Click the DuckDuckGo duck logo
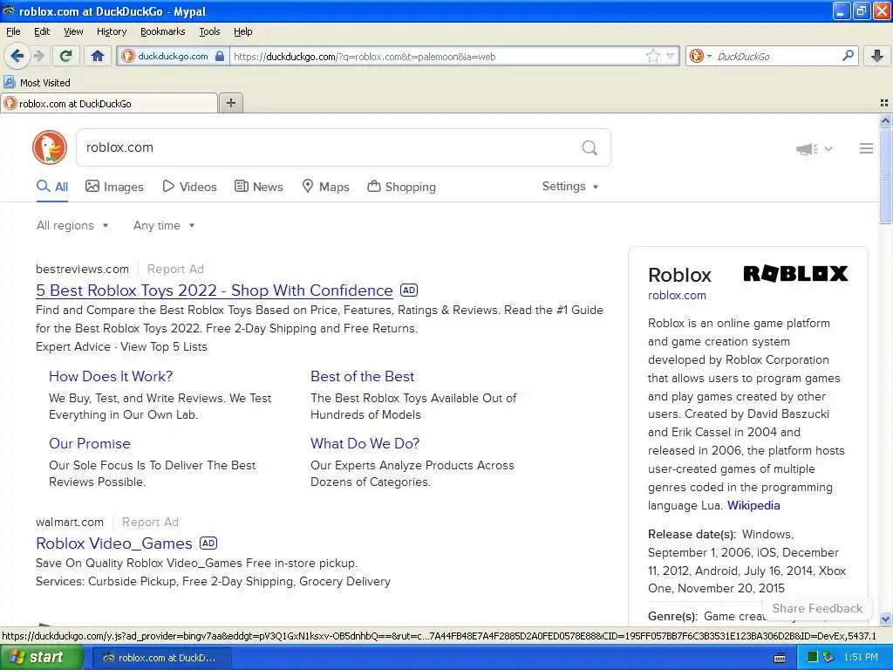The height and width of the screenshot is (670, 893). pos(50,147)
